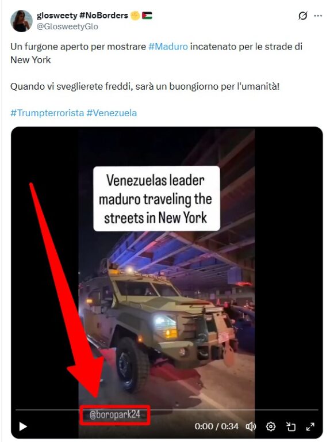330x442 pixels.
Task: Click the @boropark24 watermark
Action: tap(115, 414)
